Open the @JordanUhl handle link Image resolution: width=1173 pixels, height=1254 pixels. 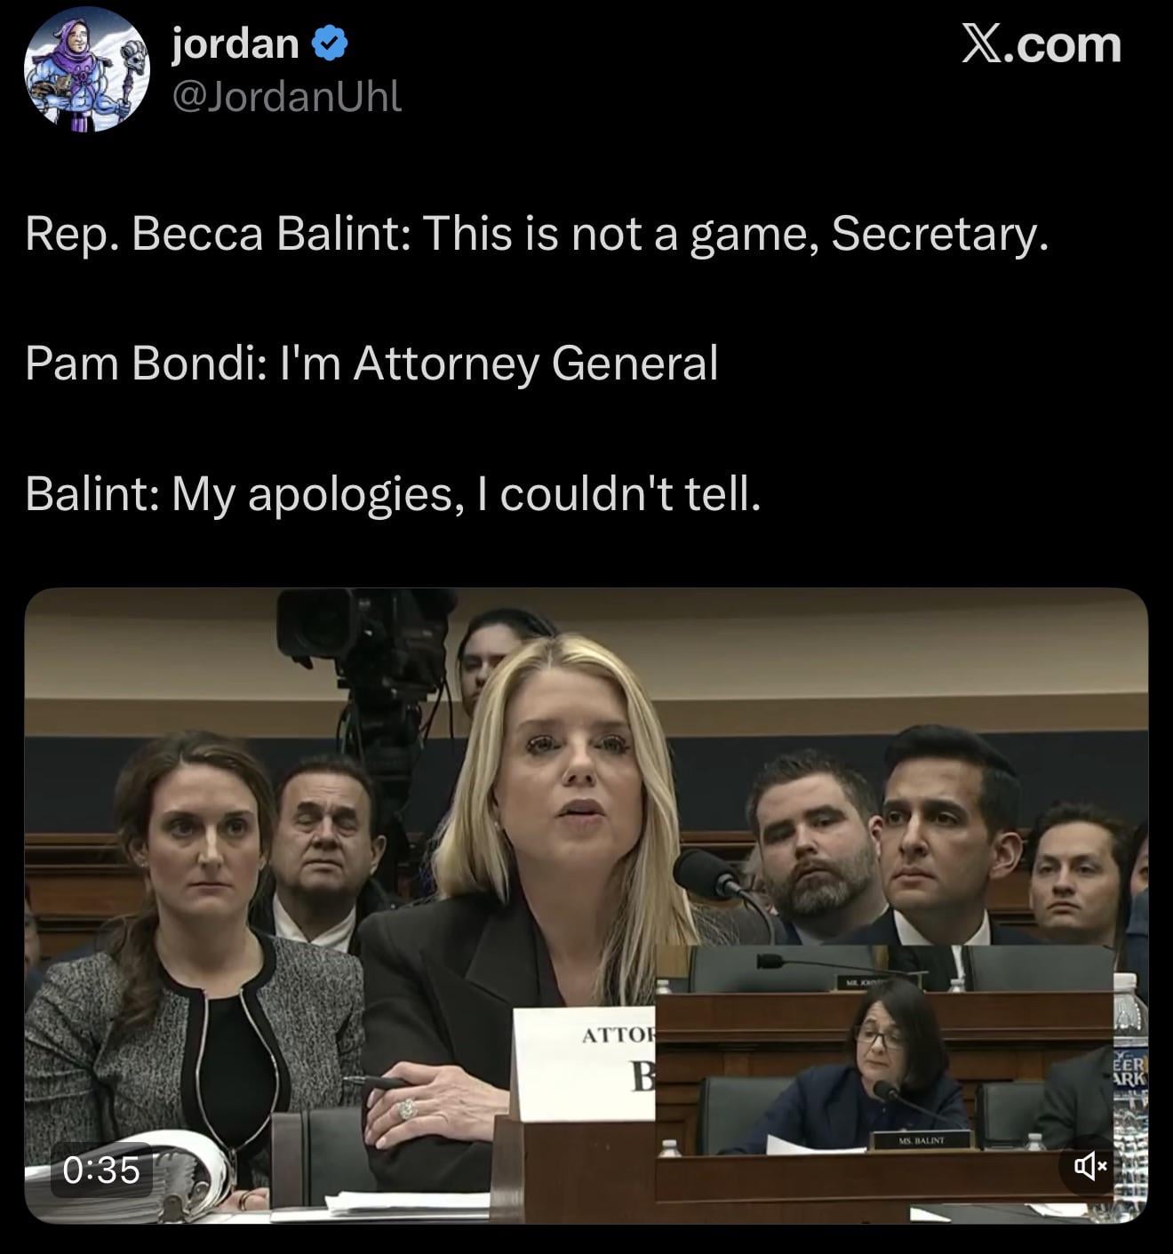pos(286,96)
